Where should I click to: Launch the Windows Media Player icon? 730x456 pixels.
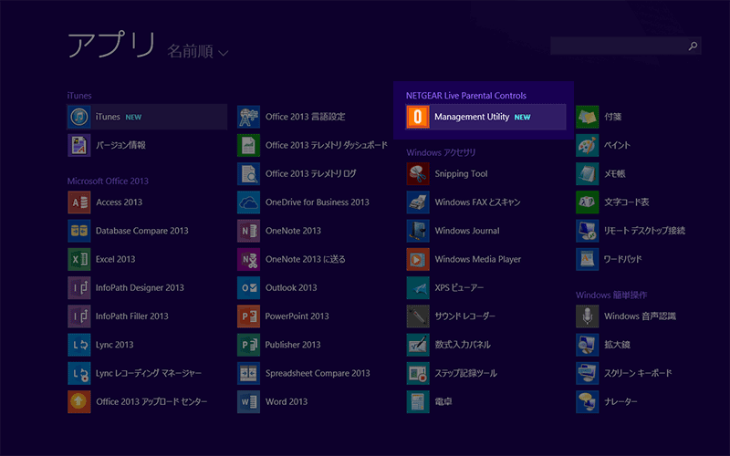[x=418, y=259]
